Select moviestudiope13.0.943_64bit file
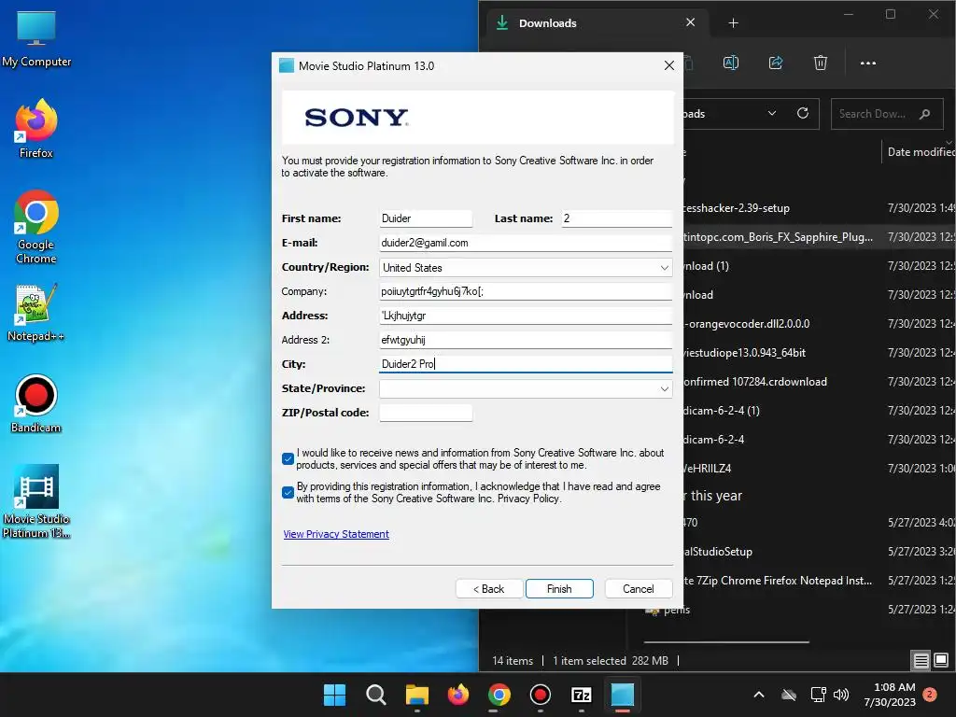The width and height of the screenshot is (956, 717). 819,353
